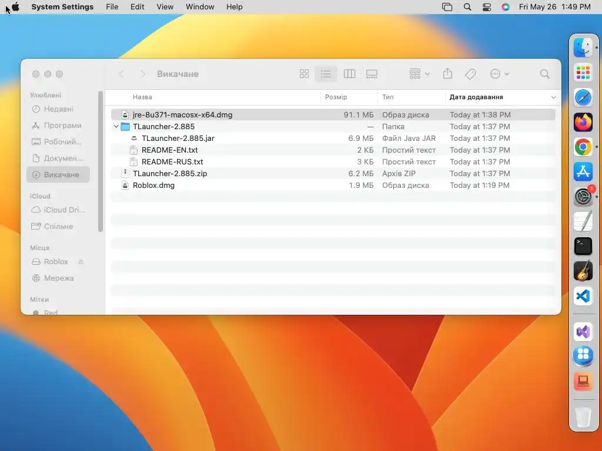Go forward with the right chevron

click(x=142, y=73)
